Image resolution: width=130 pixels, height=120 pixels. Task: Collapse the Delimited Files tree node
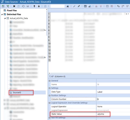(2, 14)
